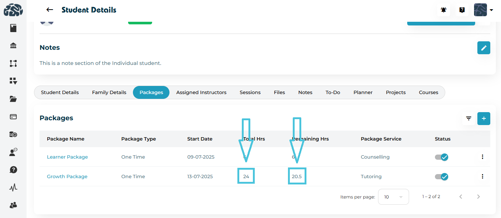Toggle Growth Package status switch

click(x=442, y=177)
